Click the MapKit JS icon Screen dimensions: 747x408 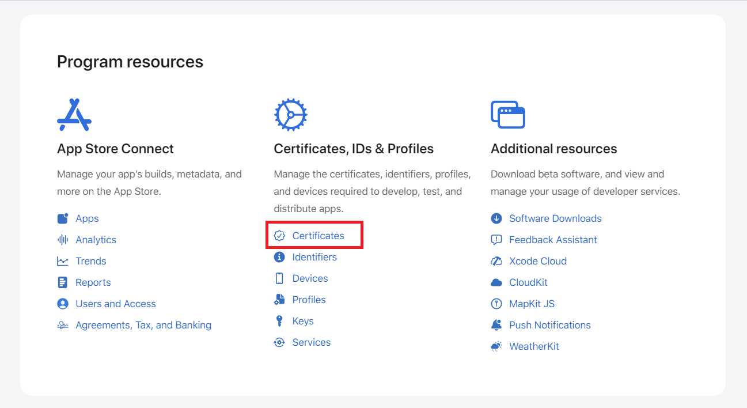click(x=496, y=304)
